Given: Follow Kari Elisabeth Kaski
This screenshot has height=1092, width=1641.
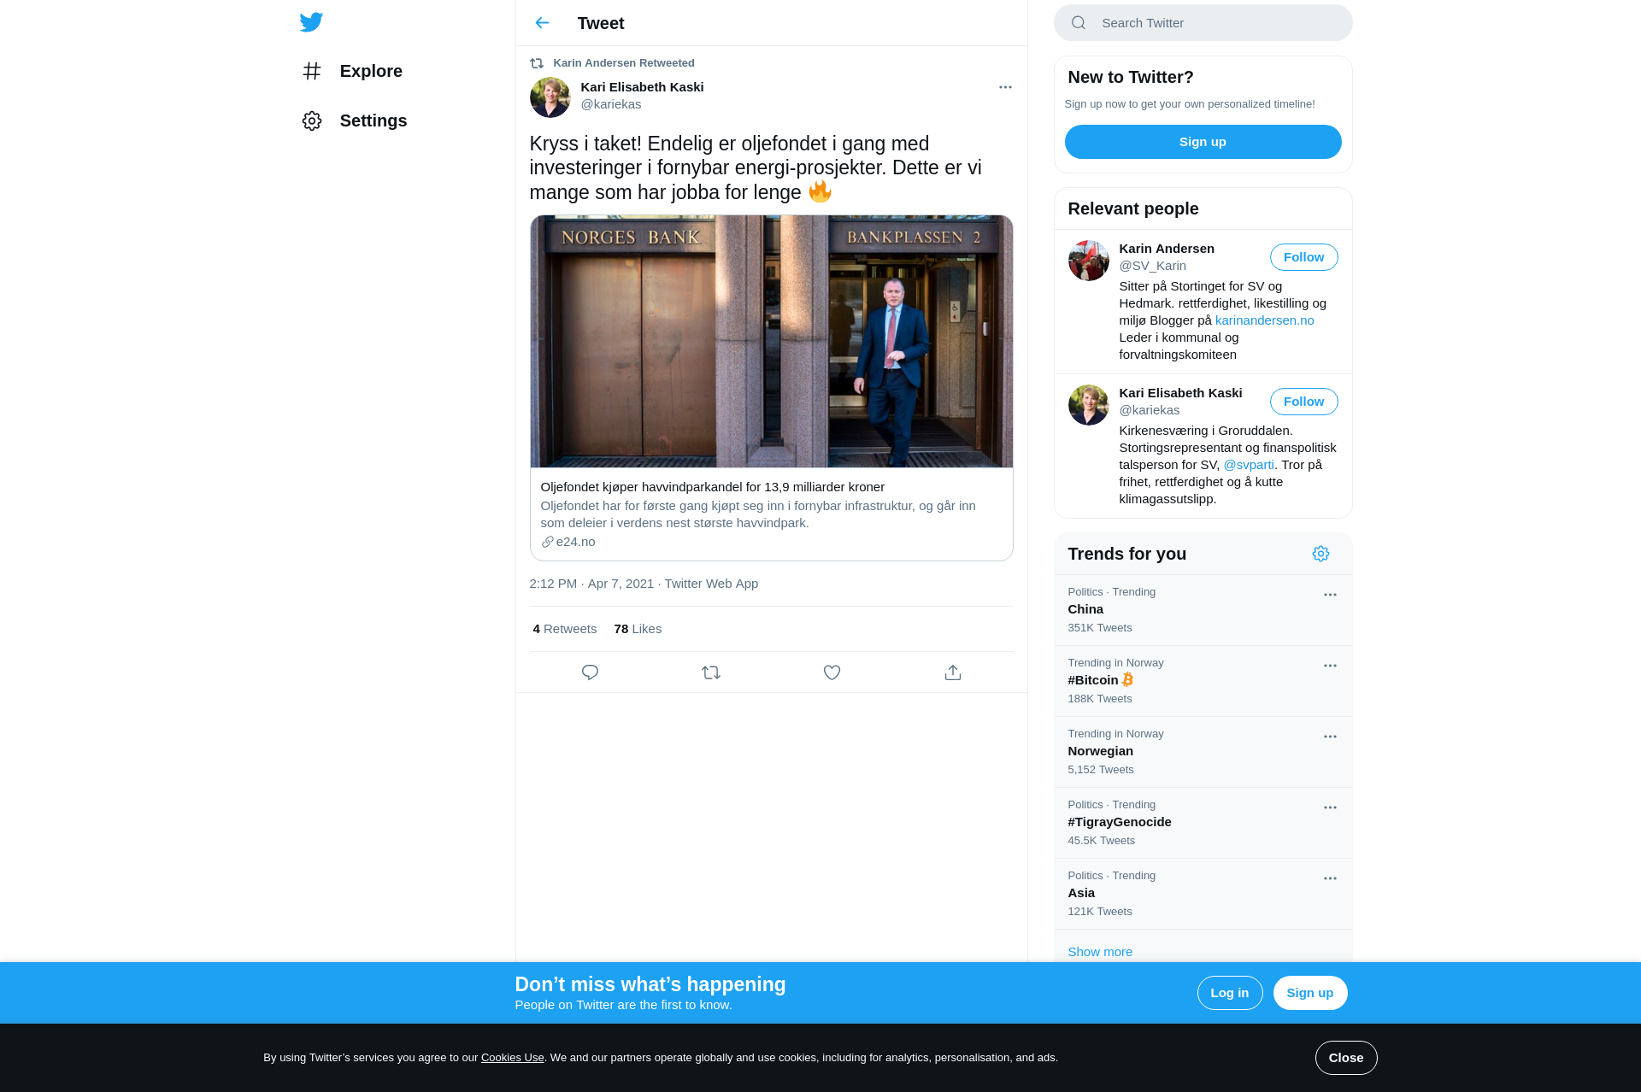Looking at the screenshot, I should click(x=1303, y=402).
